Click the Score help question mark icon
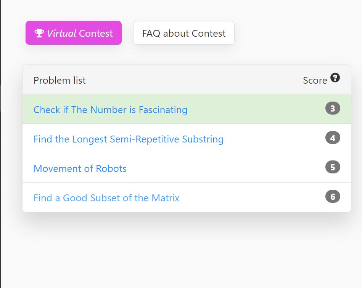This screenshot has width=362, height=288. [x=335, y=78]
